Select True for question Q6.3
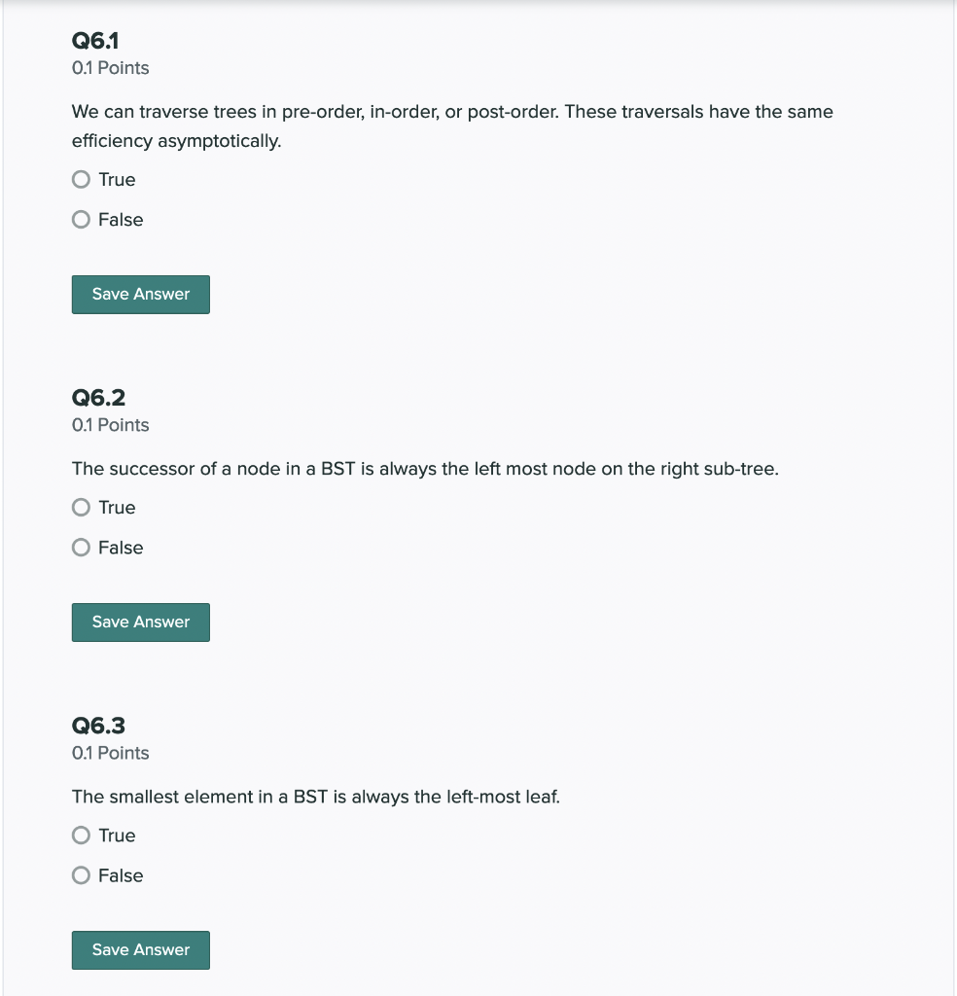The width and height of the screenshot is (957, 996). pos(80,835)
